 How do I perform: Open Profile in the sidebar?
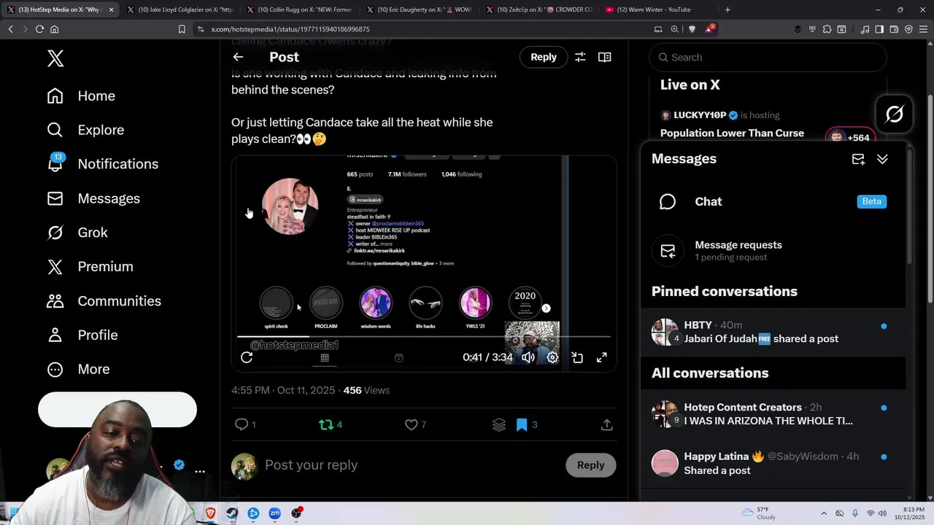82,335
